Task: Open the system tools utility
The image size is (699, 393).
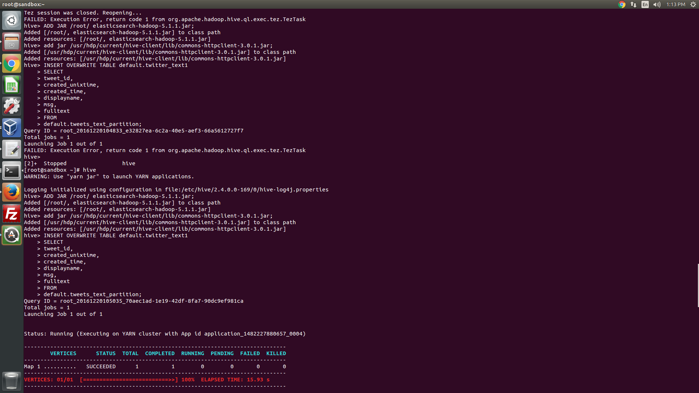Action: pos(12,106)
